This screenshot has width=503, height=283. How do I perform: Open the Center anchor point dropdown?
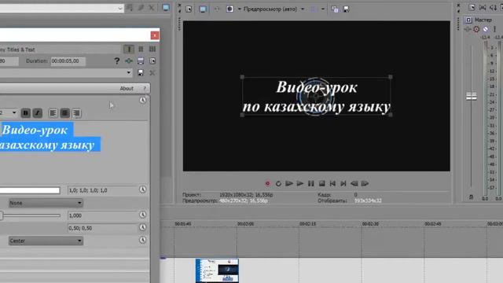coord(46,241)
